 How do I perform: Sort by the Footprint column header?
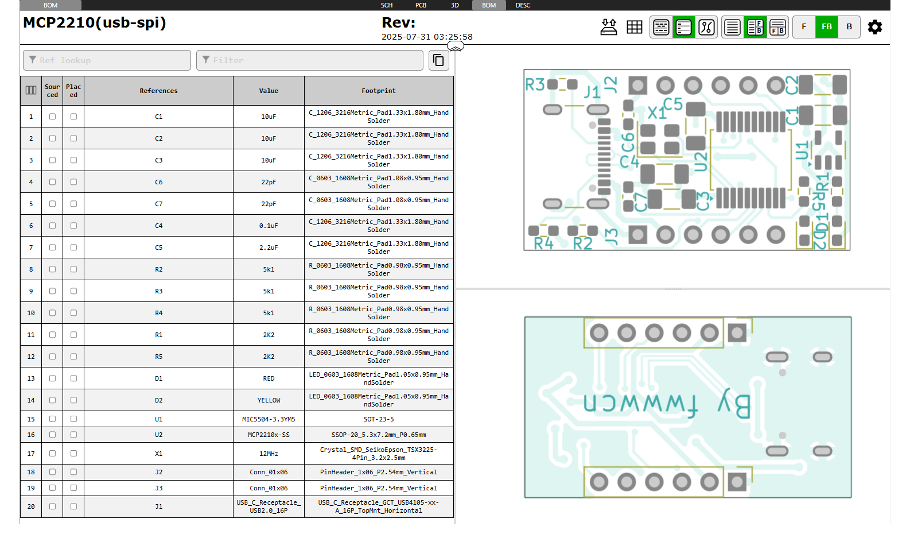coord(379,91)
